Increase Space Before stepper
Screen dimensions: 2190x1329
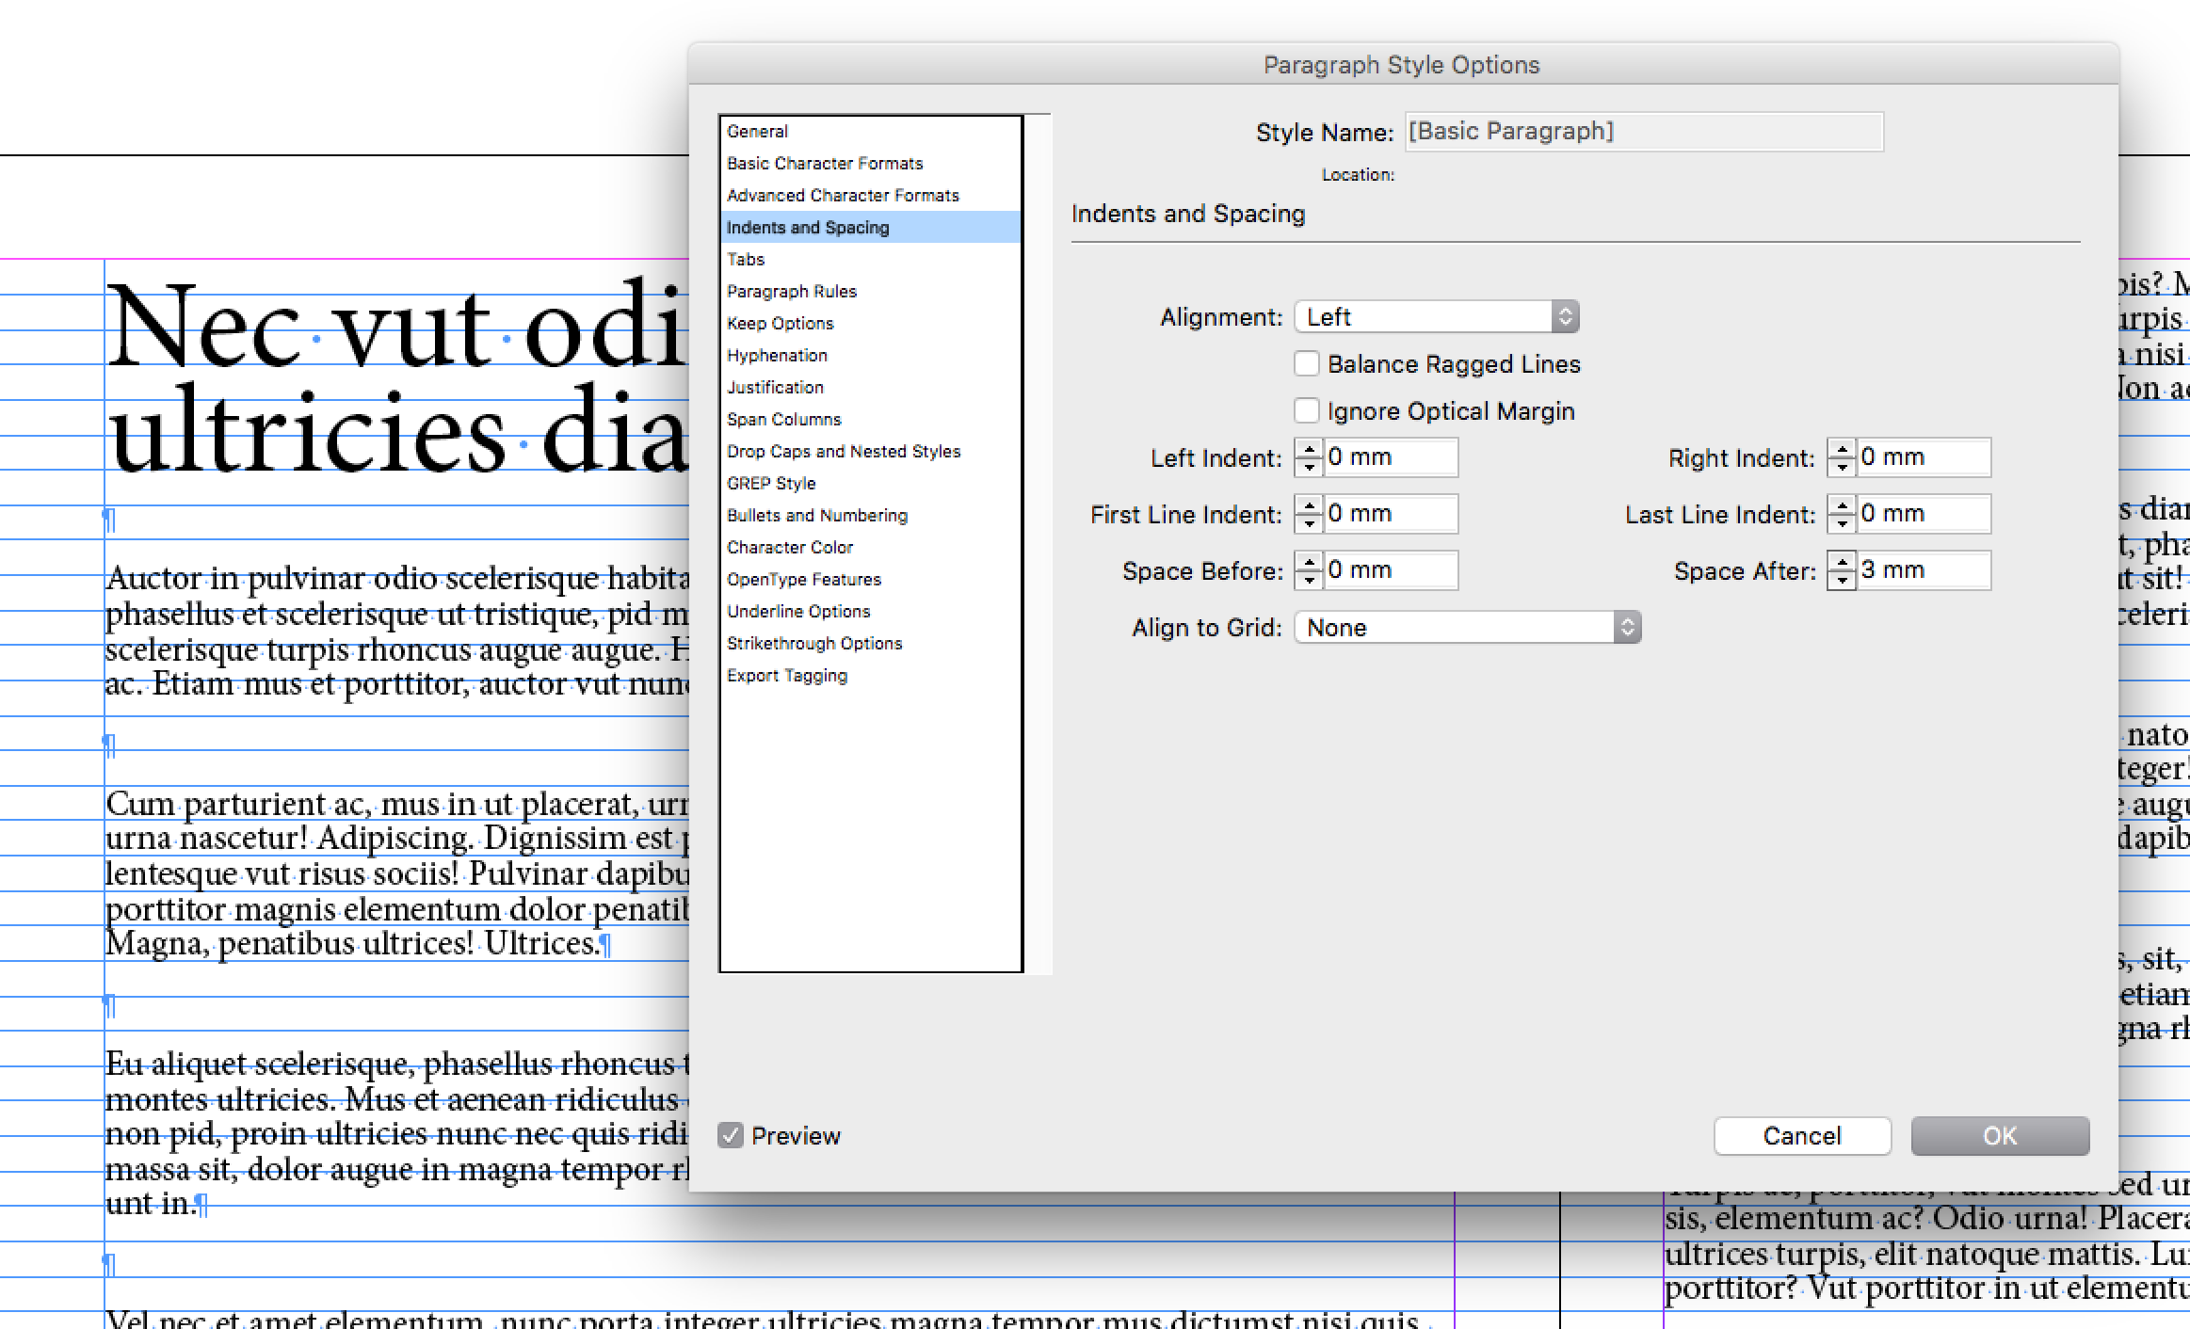click(x=1309, y=562)
